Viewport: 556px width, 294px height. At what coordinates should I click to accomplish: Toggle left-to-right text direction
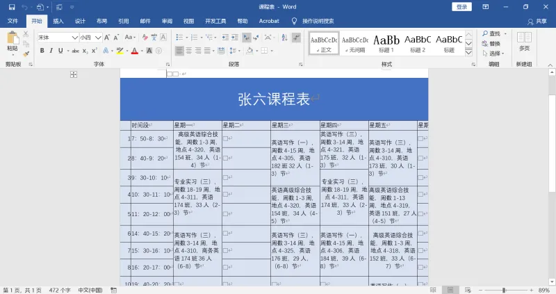pyautogui.click(x=246, y=38)
